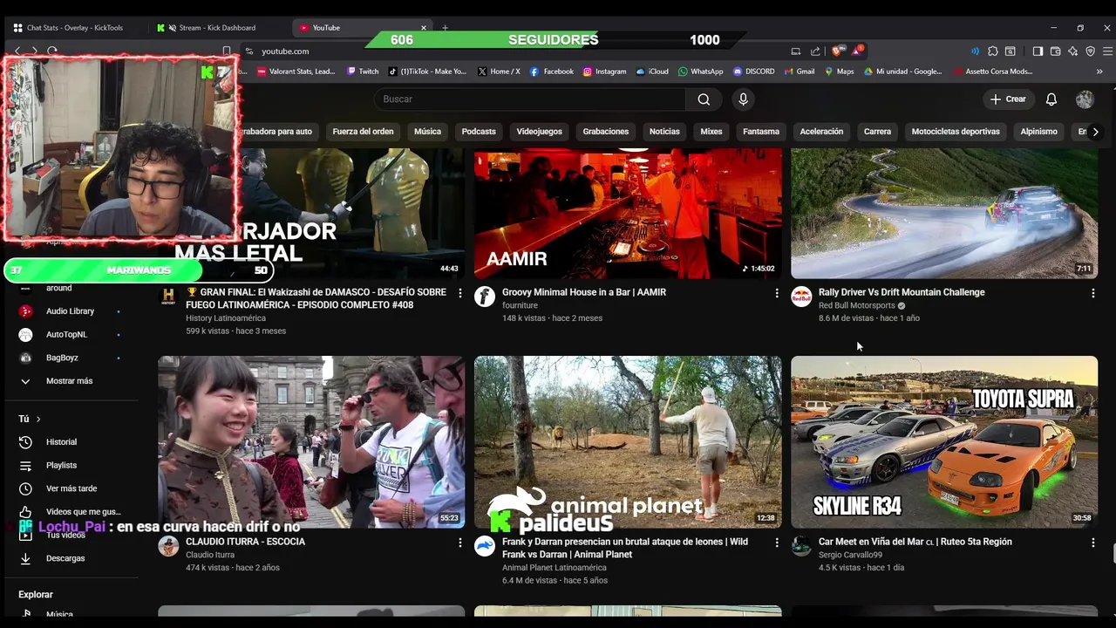Open the Brave Shields lion icon
The width and height of the screenshot is (1116, 628).
836,51
